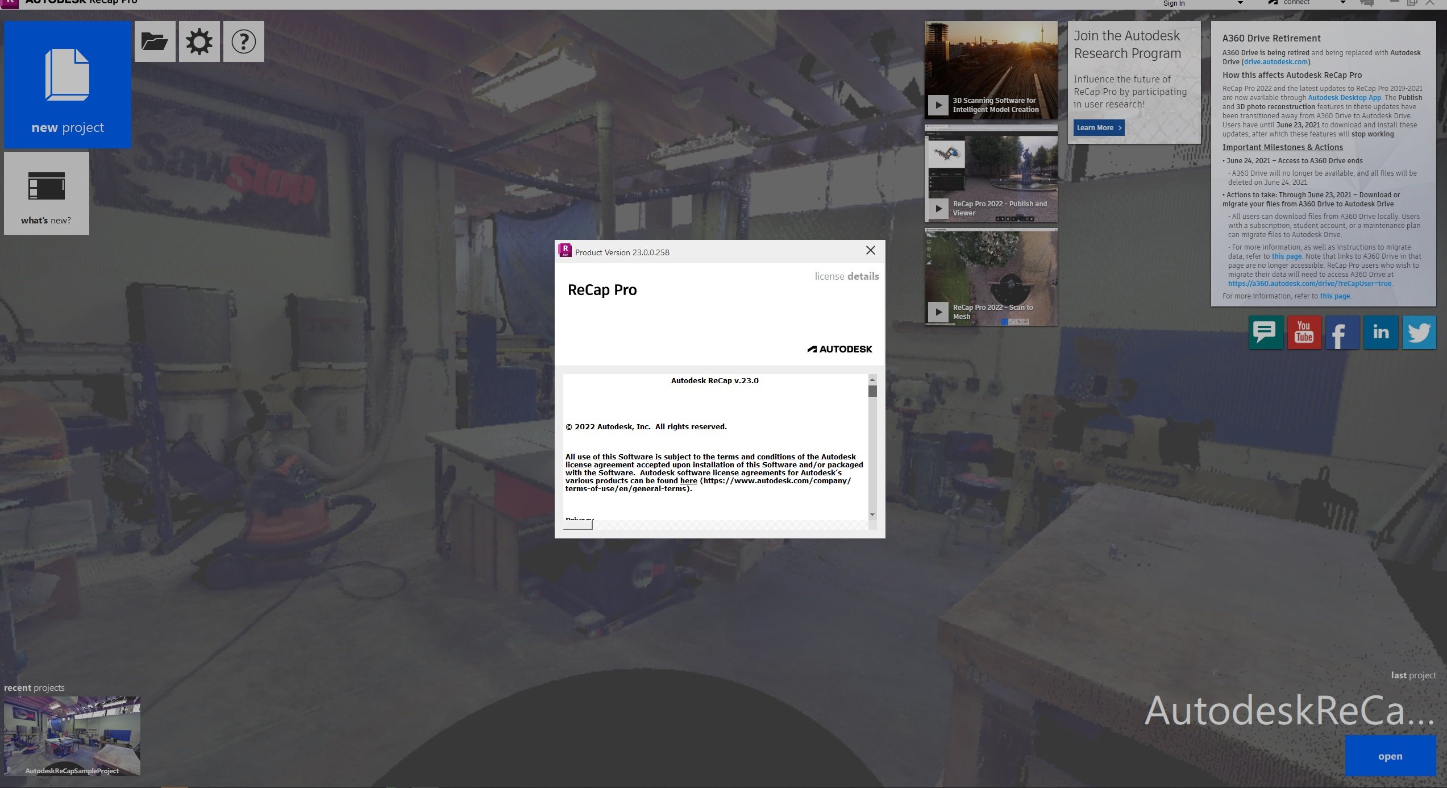Viewport: 1447px width, 788px height.
Task: Click the 'Autodesk ReCap v.23.0' text in the dialog
Action: pyautogui.click(x=714, y=381)
